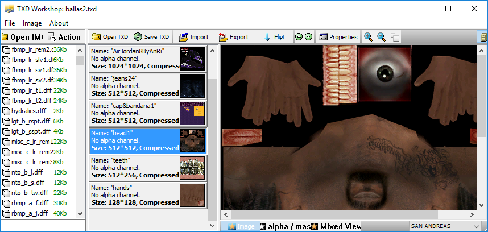Open the Image menu
This screenshot has width=488, height=232.
point(32,23)
